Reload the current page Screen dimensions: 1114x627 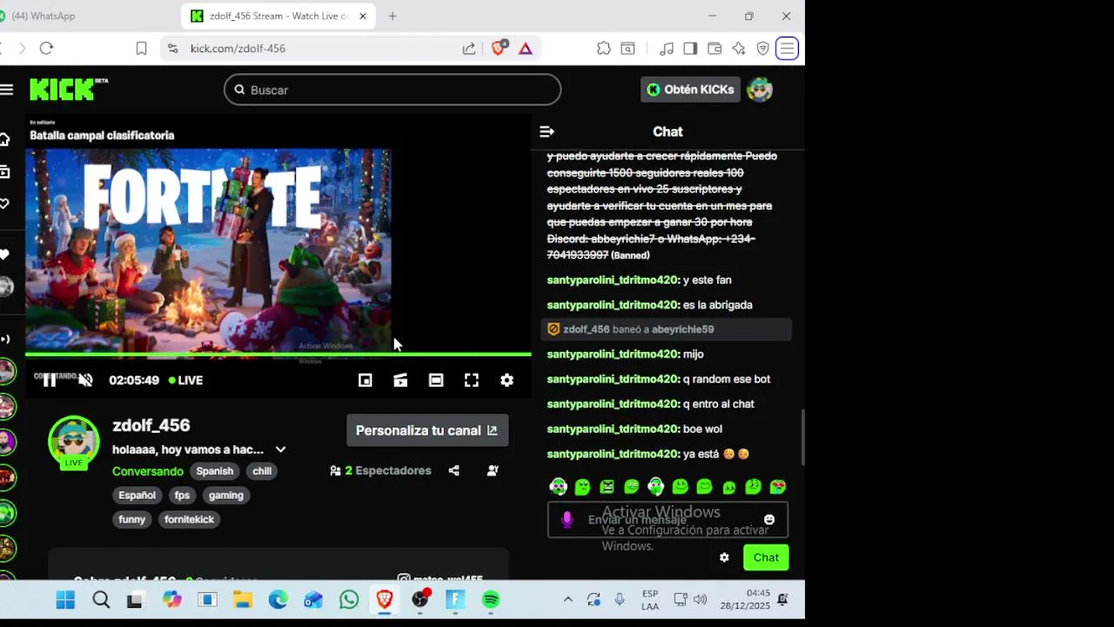point(46,49)
